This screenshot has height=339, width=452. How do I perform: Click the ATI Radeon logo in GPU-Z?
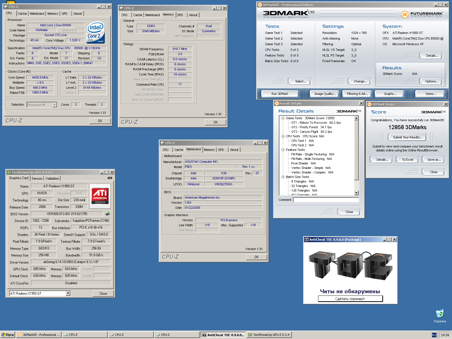click(100, 196)
